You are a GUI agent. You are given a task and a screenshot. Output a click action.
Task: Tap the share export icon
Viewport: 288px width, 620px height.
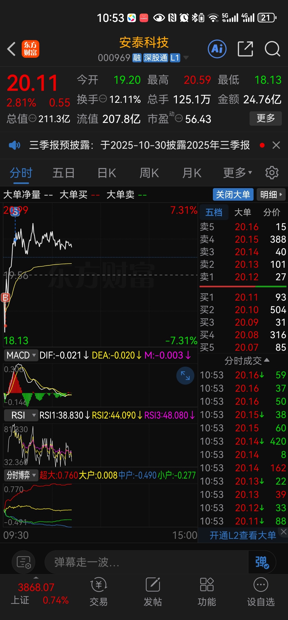[x=245, y=49]
